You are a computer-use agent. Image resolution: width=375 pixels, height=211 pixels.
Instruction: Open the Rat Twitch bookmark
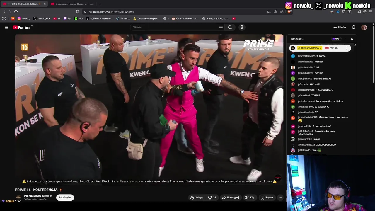coord(67,18)
